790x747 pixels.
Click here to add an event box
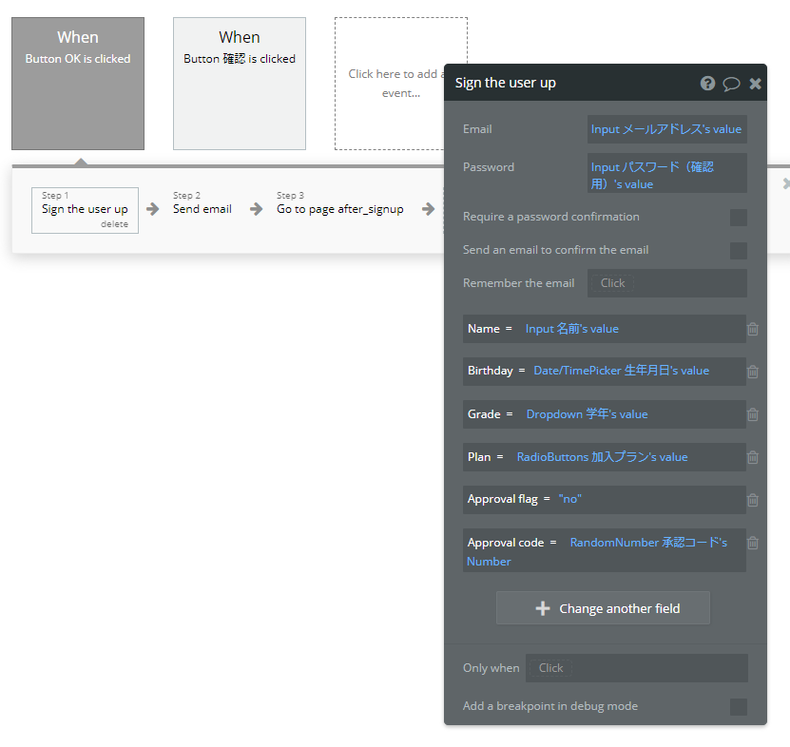point(390,84)
